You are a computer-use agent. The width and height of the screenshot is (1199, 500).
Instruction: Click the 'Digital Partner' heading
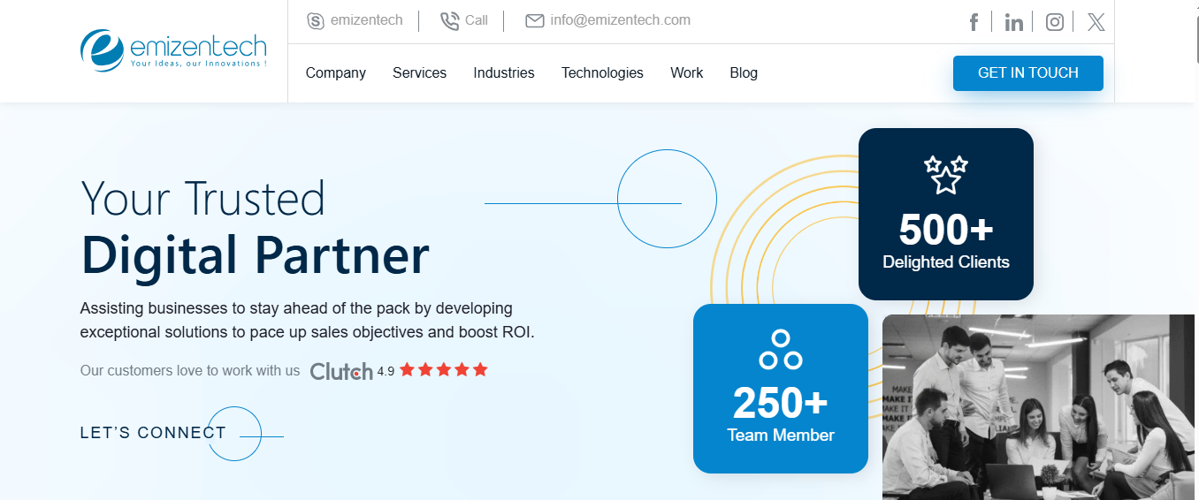(x=255, y=256)
